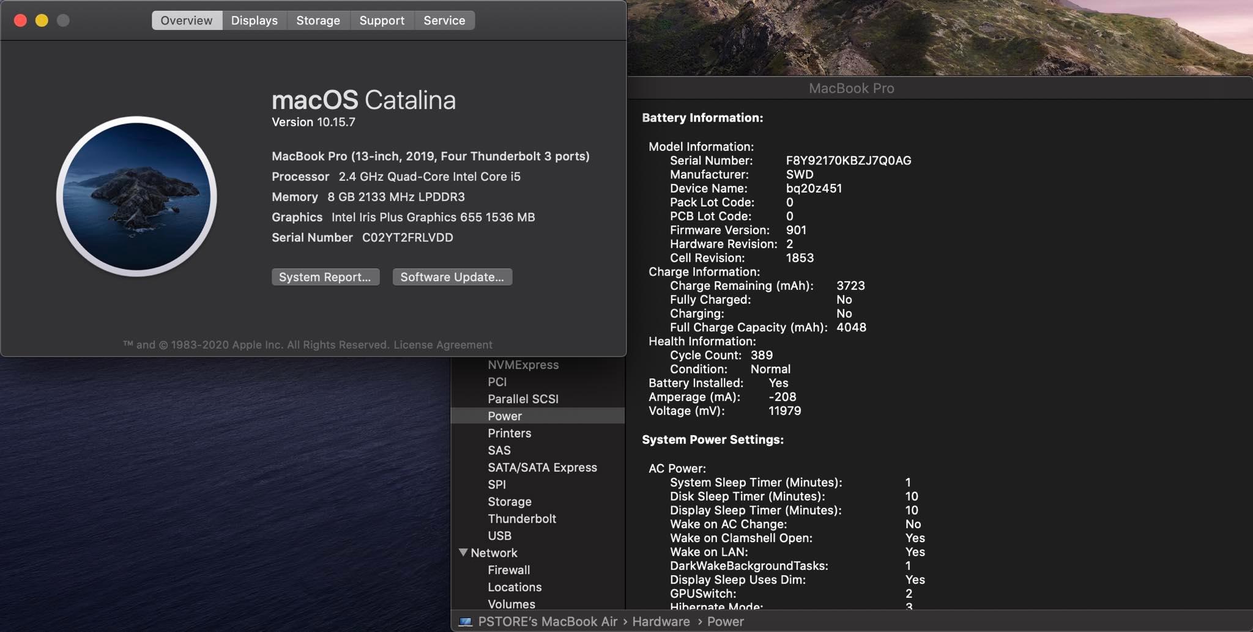The width and height of the screenshot is (1253, 632).
Task: Switch to the Displays tab
Action: [254, 20]
